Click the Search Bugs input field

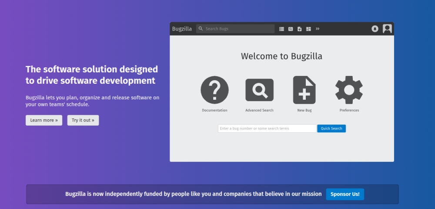coord(235,29)
